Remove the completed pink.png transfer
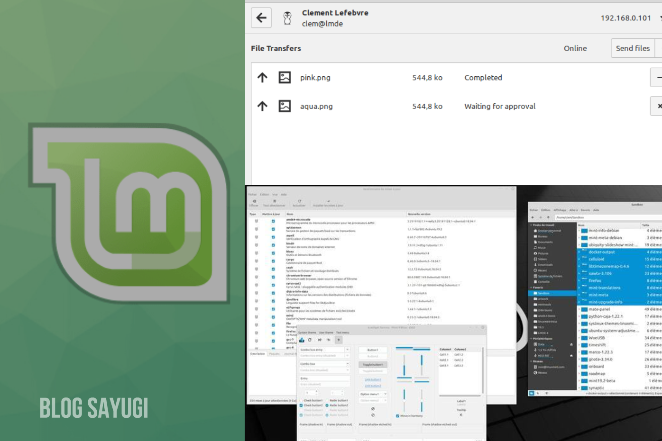Screen dimensions: 662x441 (x=656, y=77)
